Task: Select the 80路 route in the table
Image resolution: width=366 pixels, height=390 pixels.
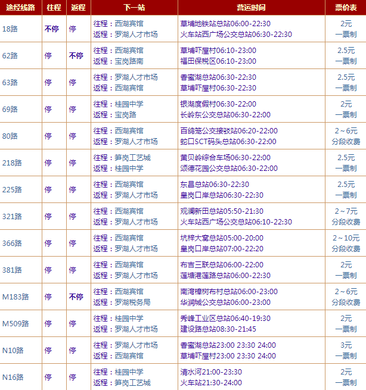Action: (x=10, y=136)
